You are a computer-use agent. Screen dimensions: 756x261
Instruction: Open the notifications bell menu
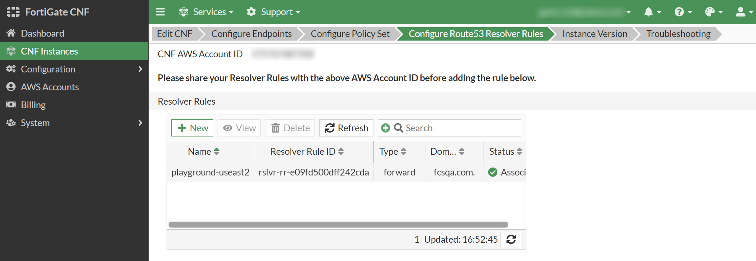(652, 12)
